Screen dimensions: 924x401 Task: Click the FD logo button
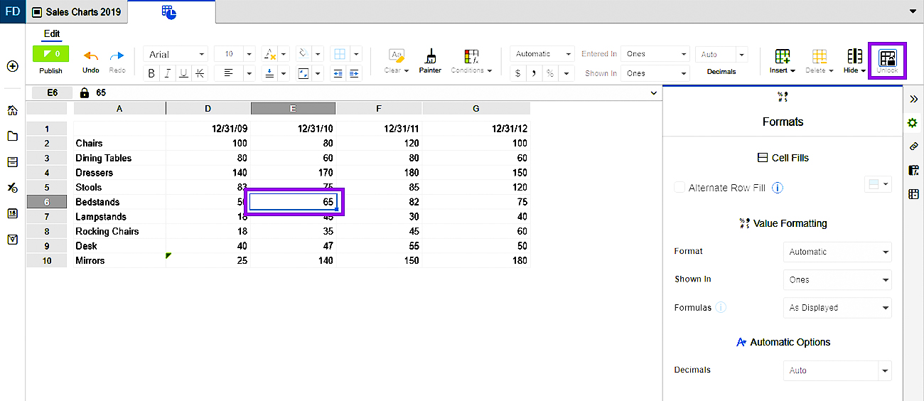[x=12, y=11]
